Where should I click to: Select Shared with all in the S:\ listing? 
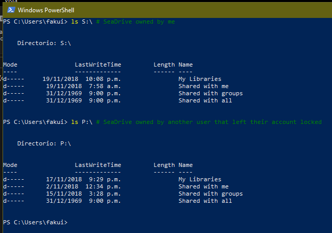[205, 101]
